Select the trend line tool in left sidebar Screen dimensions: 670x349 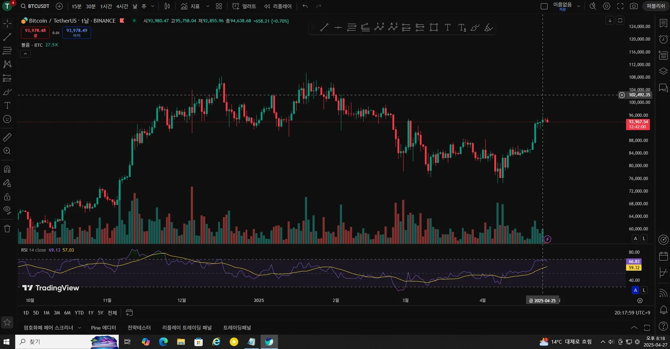(x=7, y=37)
